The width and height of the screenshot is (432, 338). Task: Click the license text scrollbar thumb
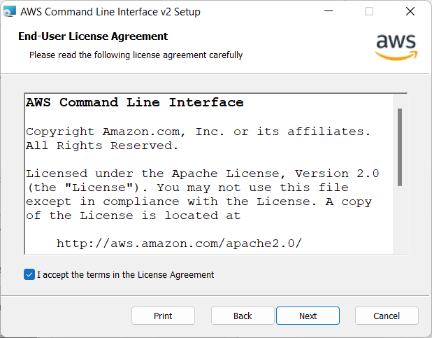[x=400, y=147]
